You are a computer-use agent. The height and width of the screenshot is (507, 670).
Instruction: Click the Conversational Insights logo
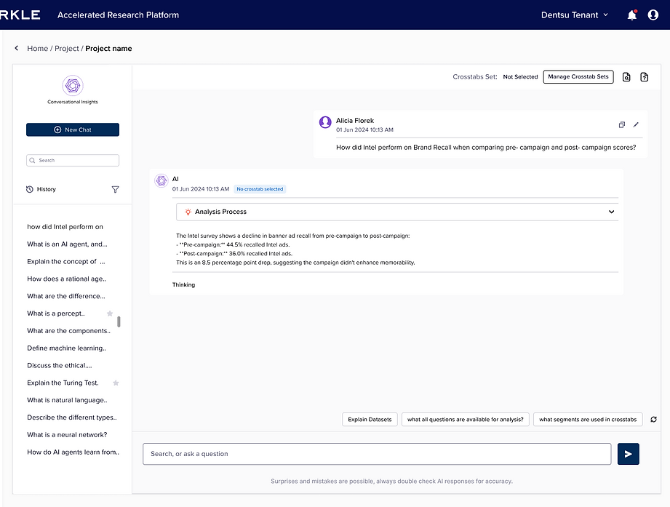point(72,87)
